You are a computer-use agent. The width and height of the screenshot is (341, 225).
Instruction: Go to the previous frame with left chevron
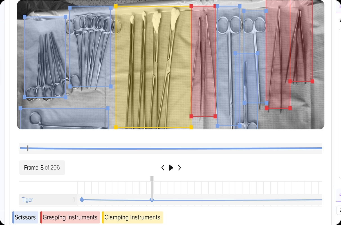pyautogui.click(x=163, y=168)
